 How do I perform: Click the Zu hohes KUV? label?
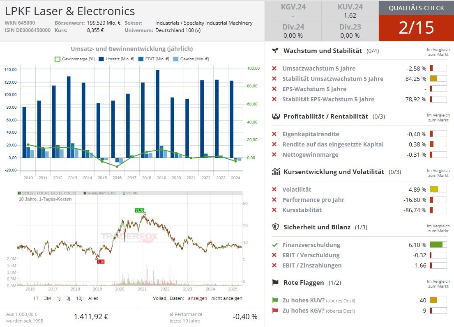click(x=304, y=300)
